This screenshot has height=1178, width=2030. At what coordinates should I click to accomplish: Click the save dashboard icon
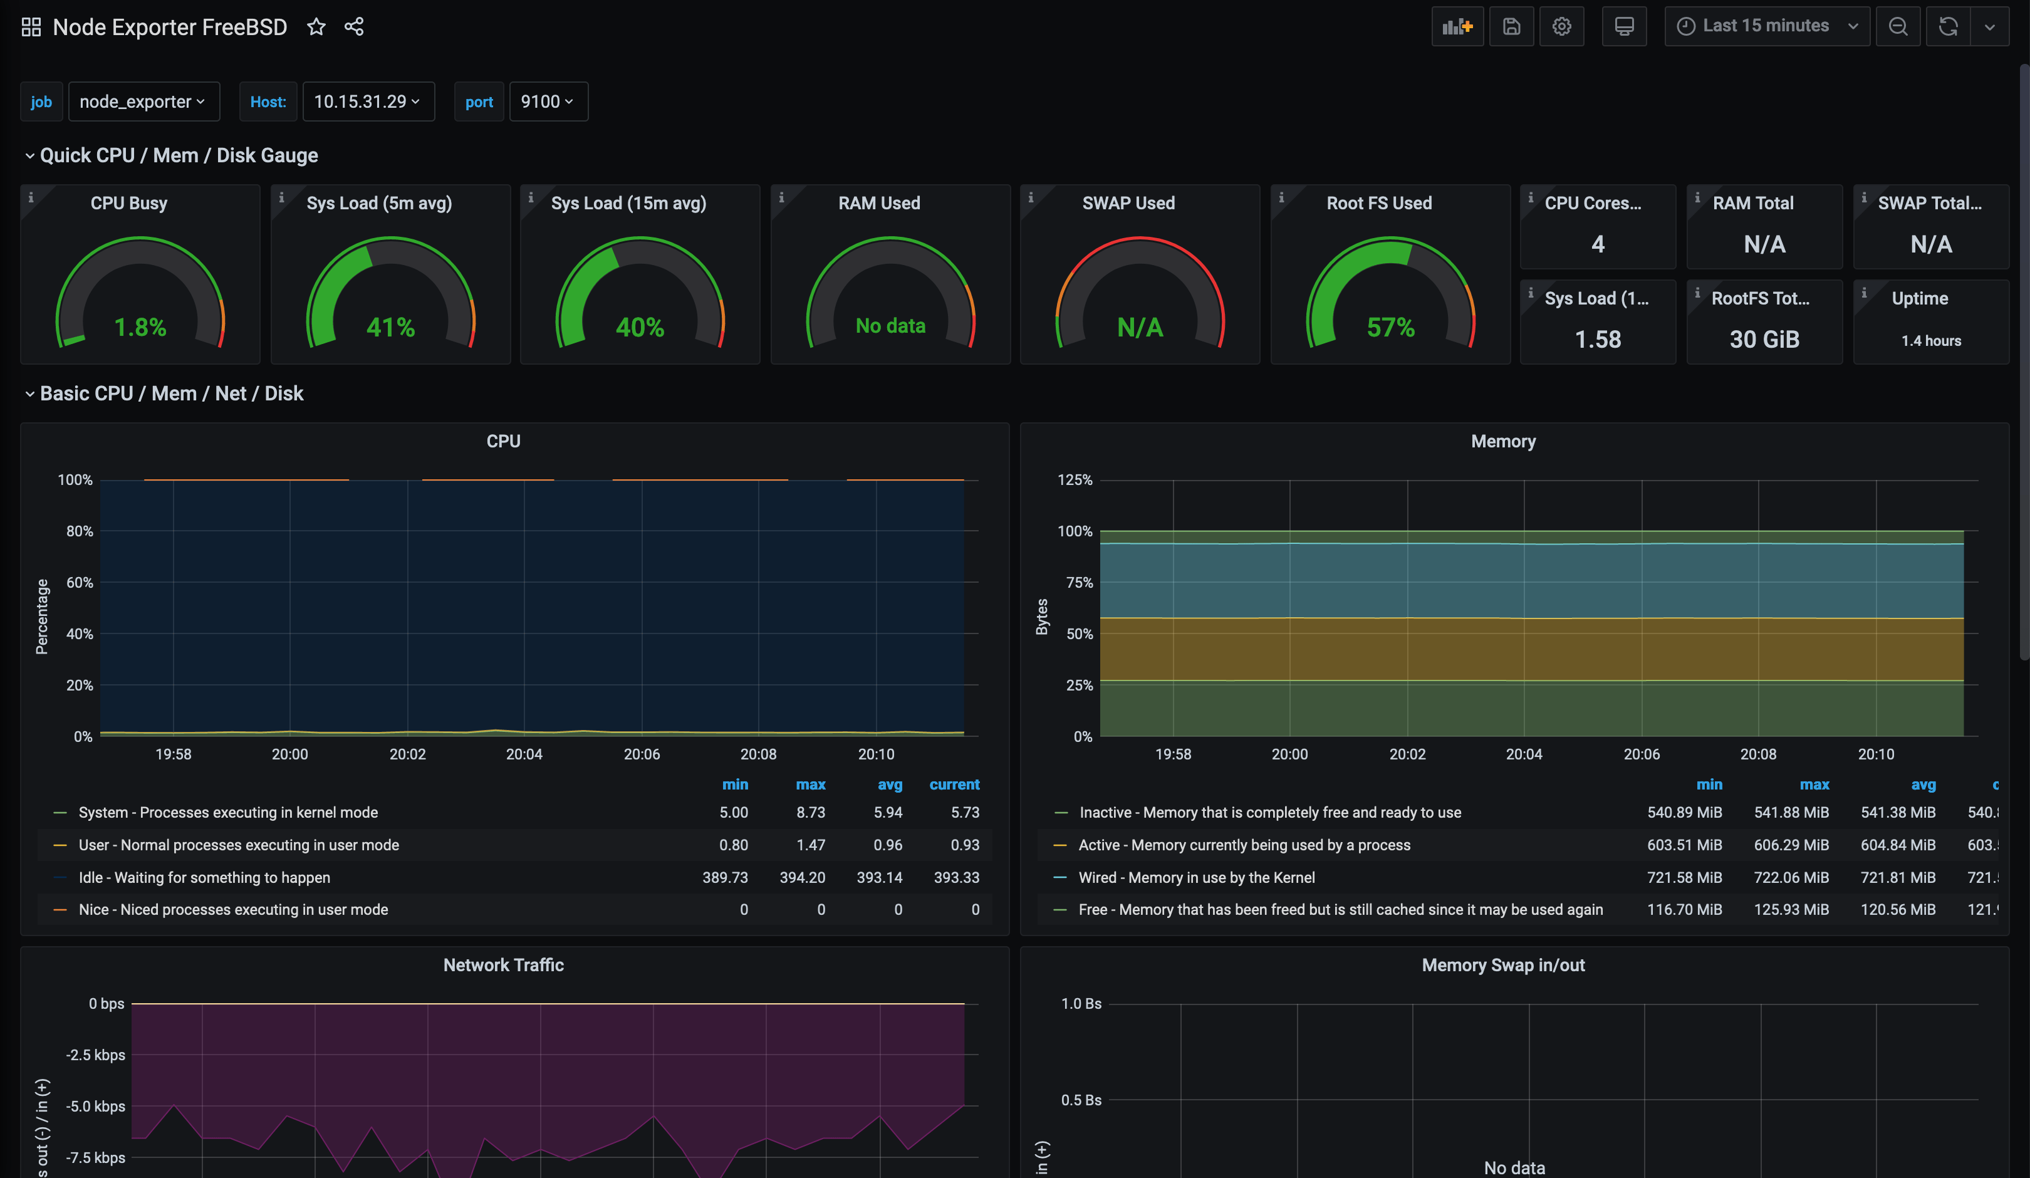[1511, 26]
